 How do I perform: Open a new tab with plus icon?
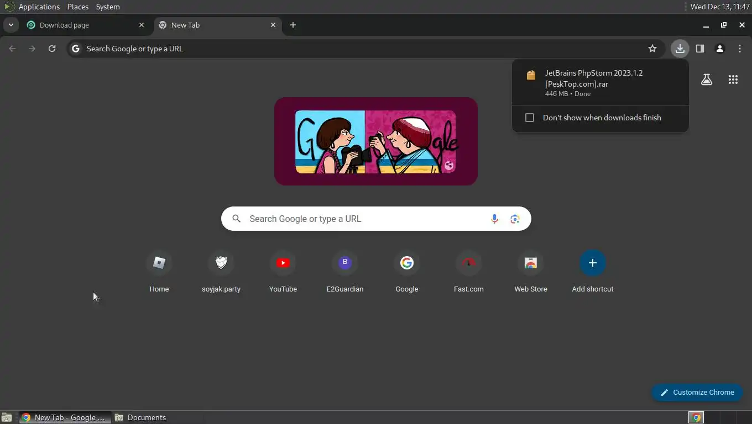coord(293,25)
